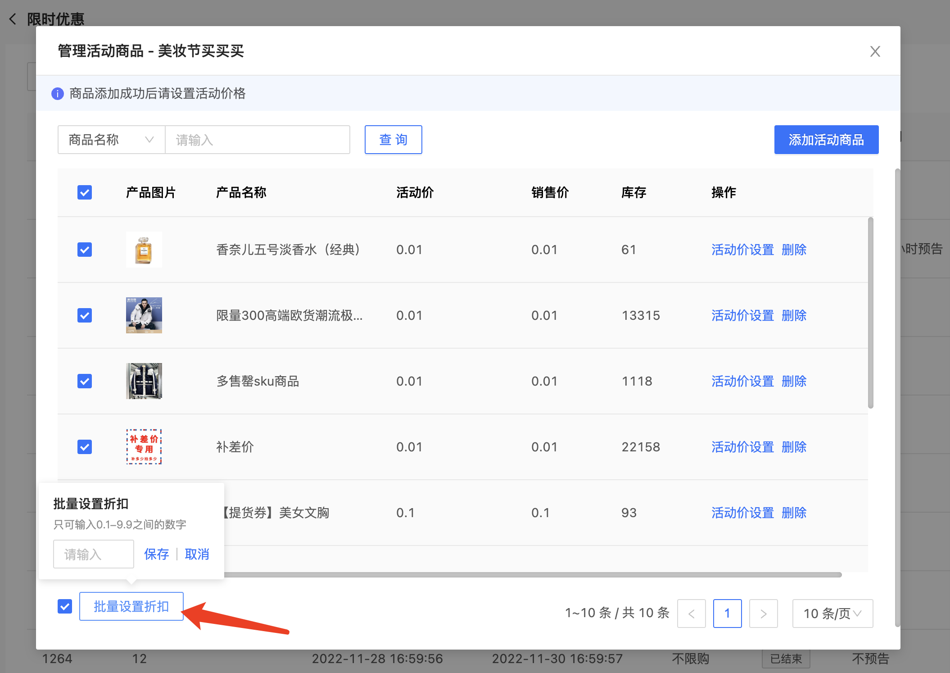Screen dimensions: 950x673
Task: Close the 管理活动商品 dialog with X
Action: [x=875, y=51]
